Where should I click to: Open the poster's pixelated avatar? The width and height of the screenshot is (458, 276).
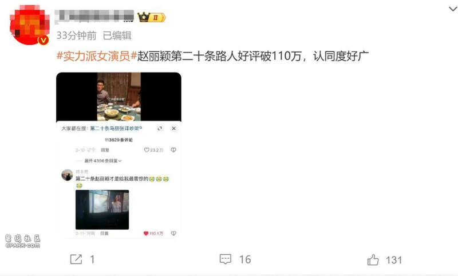[x=29, y=25]
